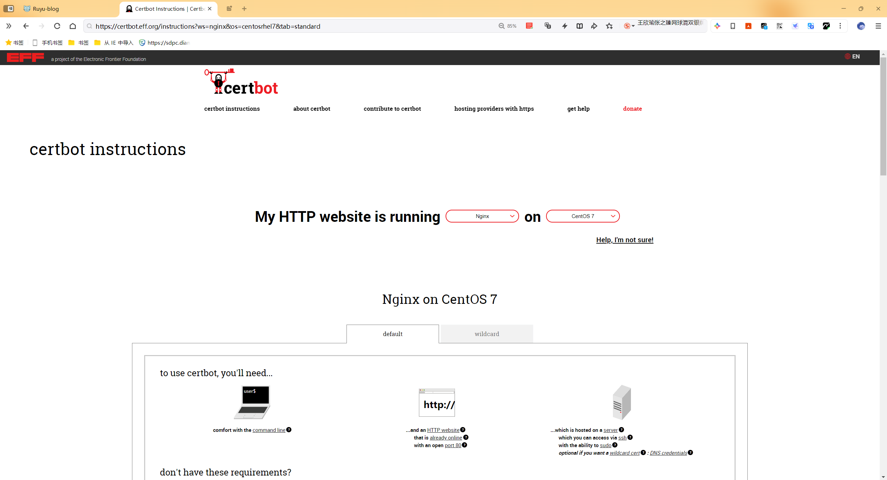Open the browser home page
This screenshot has height=480, width=887.
73,26
